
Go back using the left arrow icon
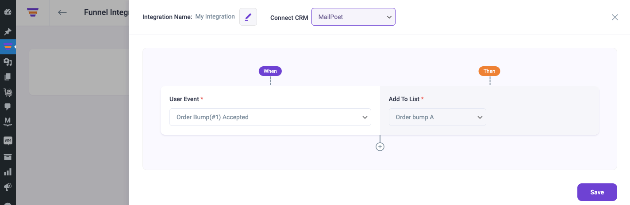(62, 12)
